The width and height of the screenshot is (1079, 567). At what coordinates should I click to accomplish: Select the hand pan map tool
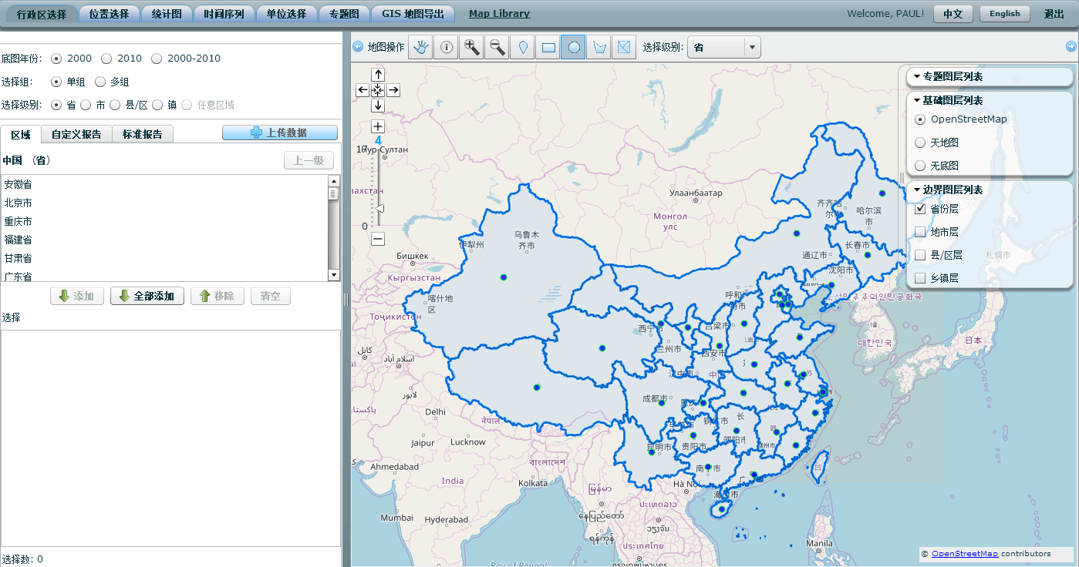click(421, 47)
